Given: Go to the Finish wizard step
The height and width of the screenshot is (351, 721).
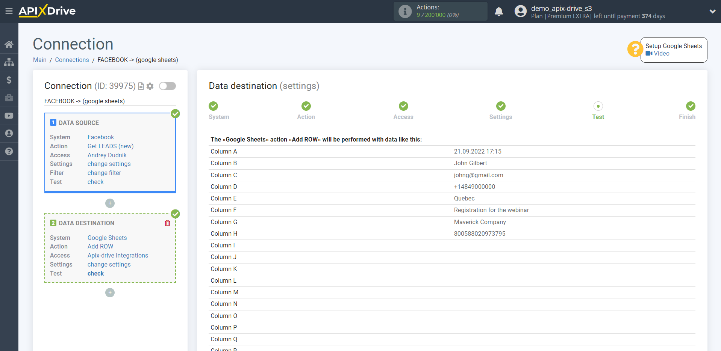Looking at the screenshot, I should tap(691, 106).
